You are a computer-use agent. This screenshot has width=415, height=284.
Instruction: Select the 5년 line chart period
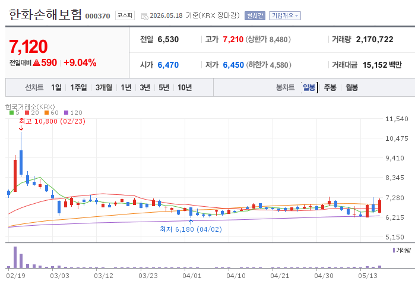click(x=164, y=87)
